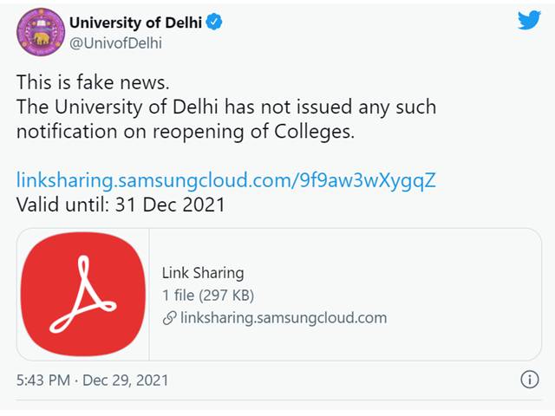Click the "Valid until: 31 Dec 2021" text

click(121, 205)
